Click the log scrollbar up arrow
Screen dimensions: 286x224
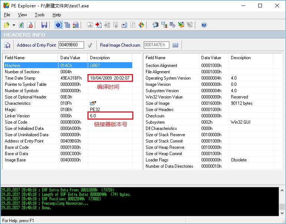pyautogui.click(x=282, y=191)
